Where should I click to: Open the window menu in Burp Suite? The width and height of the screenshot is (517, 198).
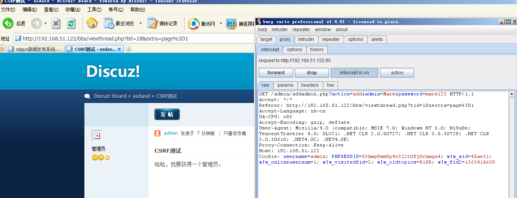[x=323, y=30]
